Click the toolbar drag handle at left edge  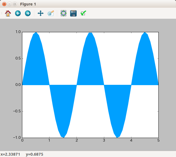[x=2, y=13]
